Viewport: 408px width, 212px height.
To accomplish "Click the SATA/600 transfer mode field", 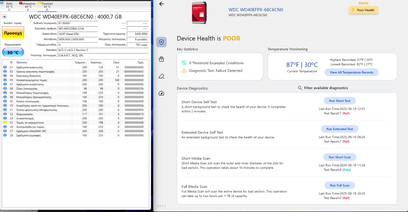I will [x=78, y=39].
